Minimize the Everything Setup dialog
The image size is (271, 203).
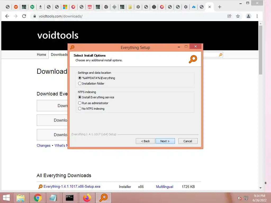[179, 47]
